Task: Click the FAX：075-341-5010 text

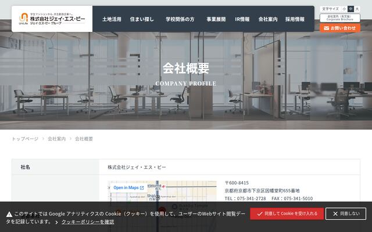Action: pyautogui.click(x=292, y=198)
